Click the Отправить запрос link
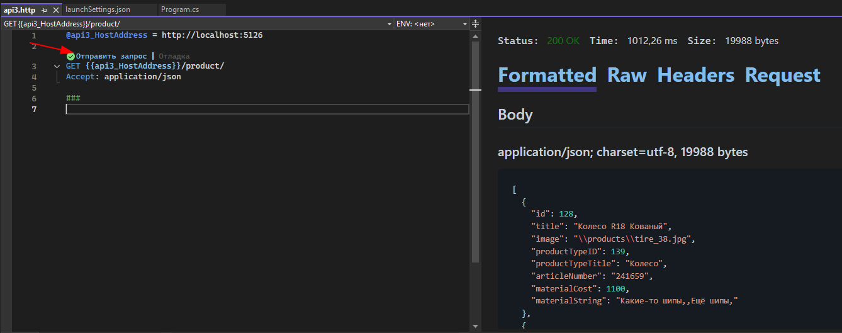Viewport: 842px width, 333px height. pos(111,56)
